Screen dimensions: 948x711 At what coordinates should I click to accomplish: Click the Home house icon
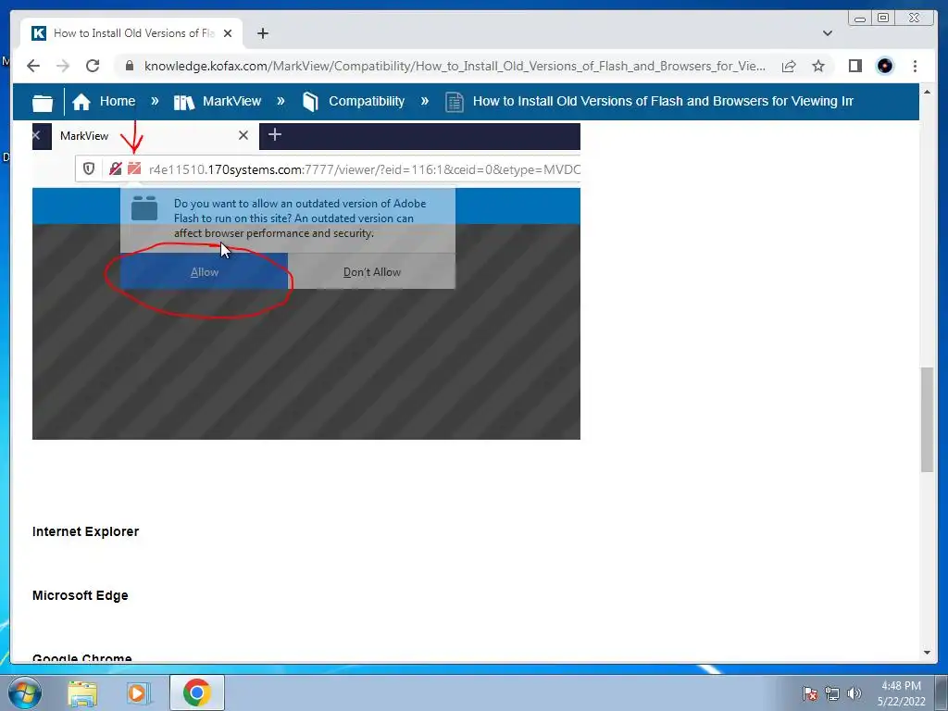coord(81,102)
